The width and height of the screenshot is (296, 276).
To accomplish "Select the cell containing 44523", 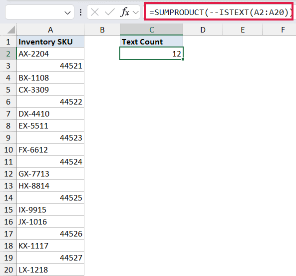I will tap(50, 138).
